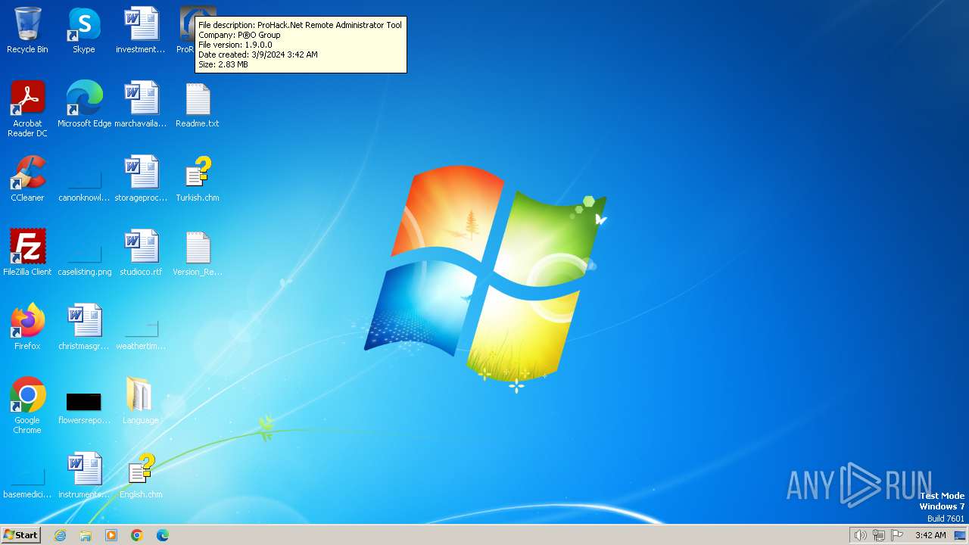Click the Show desktop button
The height and width of the screenshot is (545, 969).
click(x=961, y=535)
